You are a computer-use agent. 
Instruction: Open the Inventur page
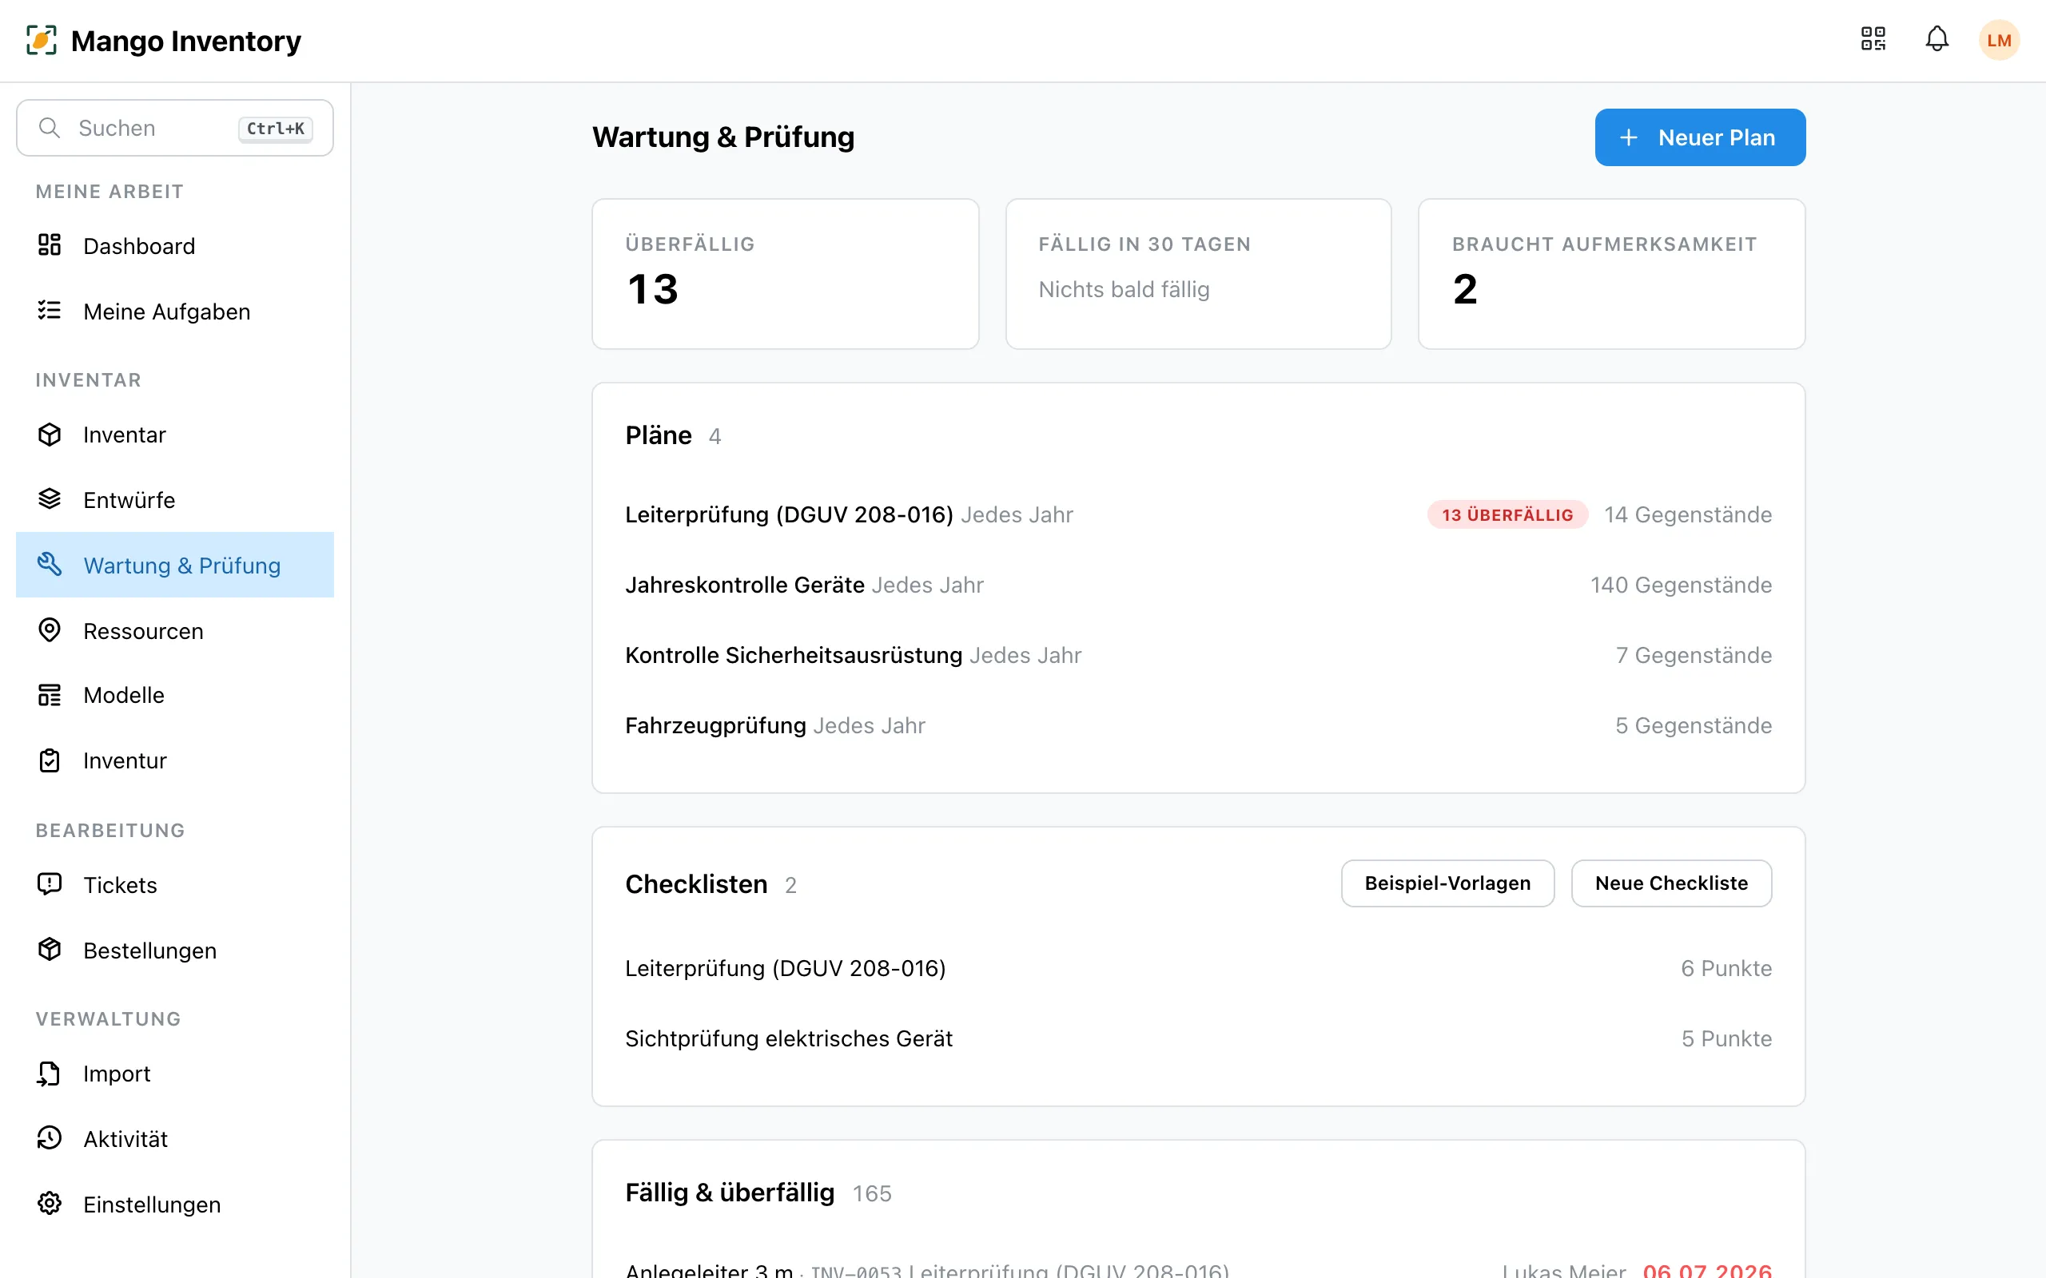(x=175, y=760)
